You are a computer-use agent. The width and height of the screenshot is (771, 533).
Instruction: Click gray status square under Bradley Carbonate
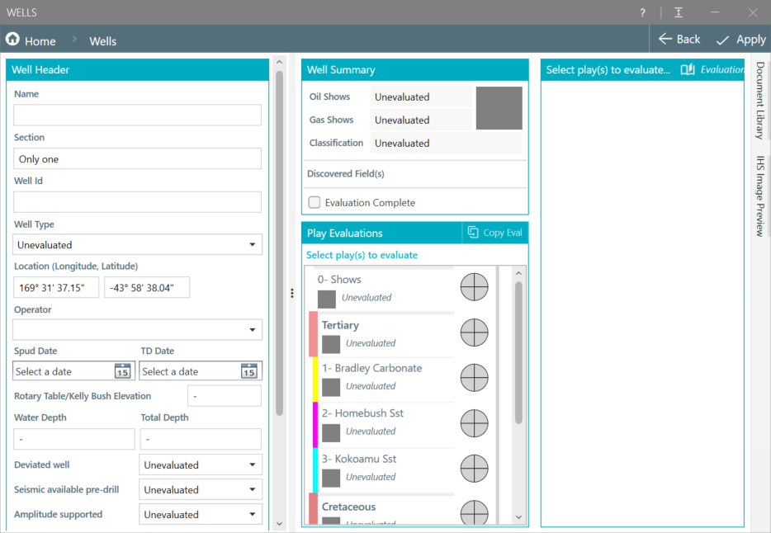tap(331, 388)
